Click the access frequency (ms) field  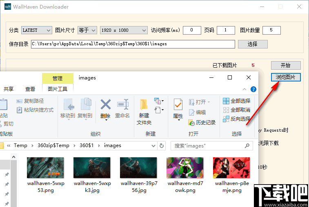click(x=192, y=30)
